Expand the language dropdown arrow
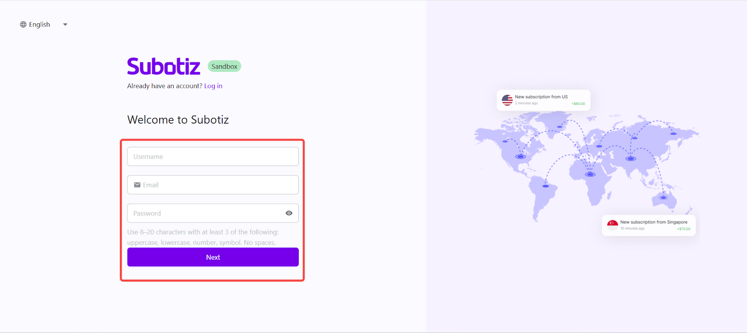 click(x=65, y=25)
